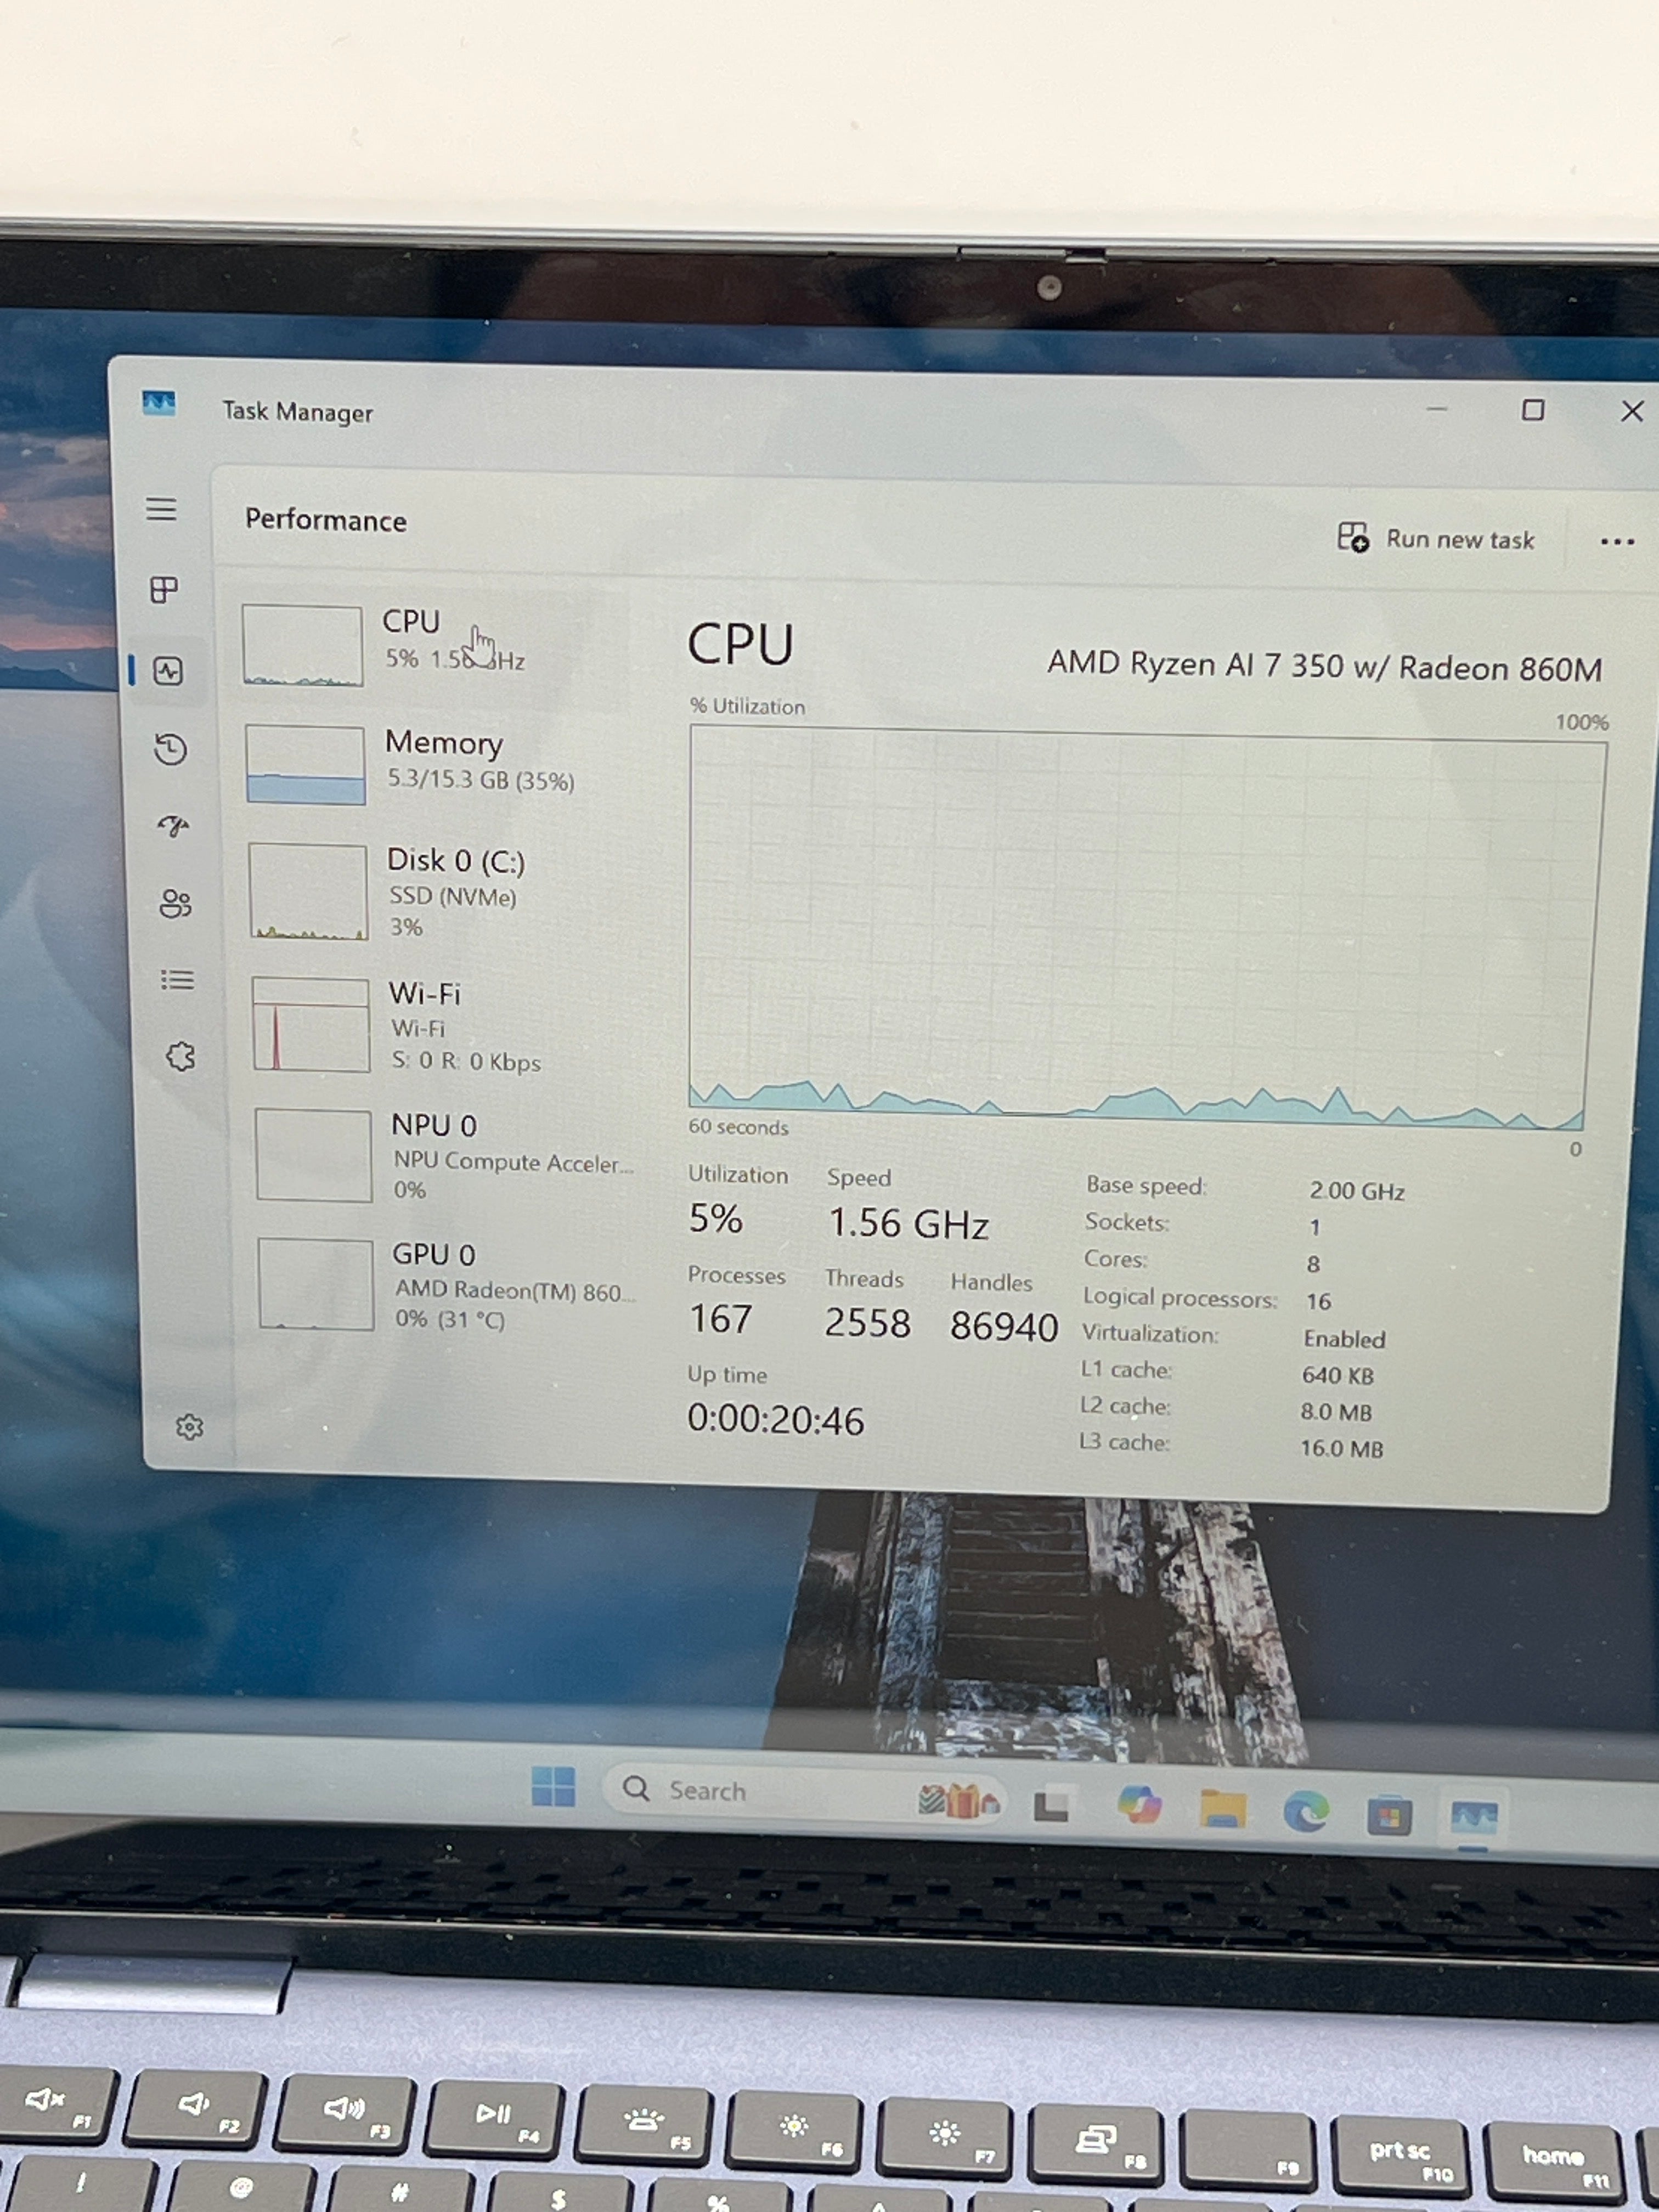Screen dimensions: 1659x2212
Task: Click the Processes count 167
Action: 720,1318
